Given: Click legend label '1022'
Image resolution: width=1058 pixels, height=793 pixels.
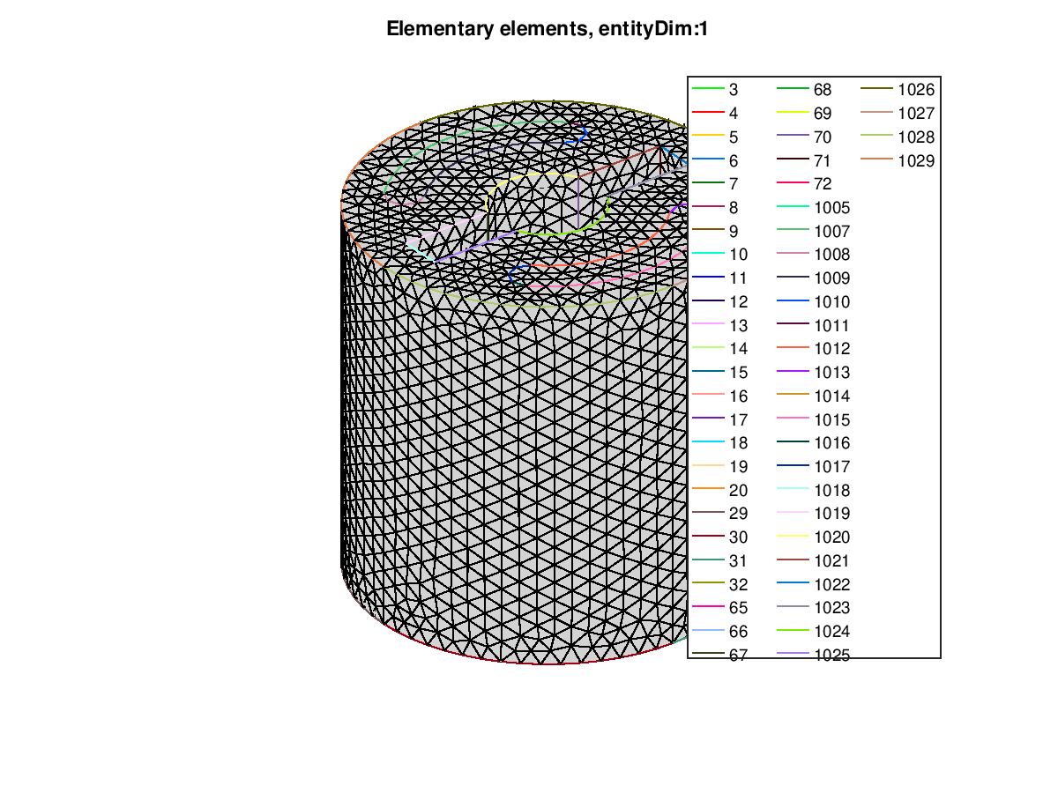Looking at the screenshot, I should click(x=831, y=585).
